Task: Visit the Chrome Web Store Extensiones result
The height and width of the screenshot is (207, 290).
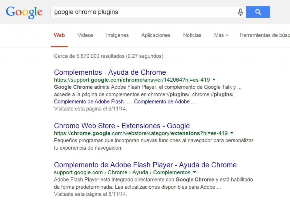Action: [122, 126]
